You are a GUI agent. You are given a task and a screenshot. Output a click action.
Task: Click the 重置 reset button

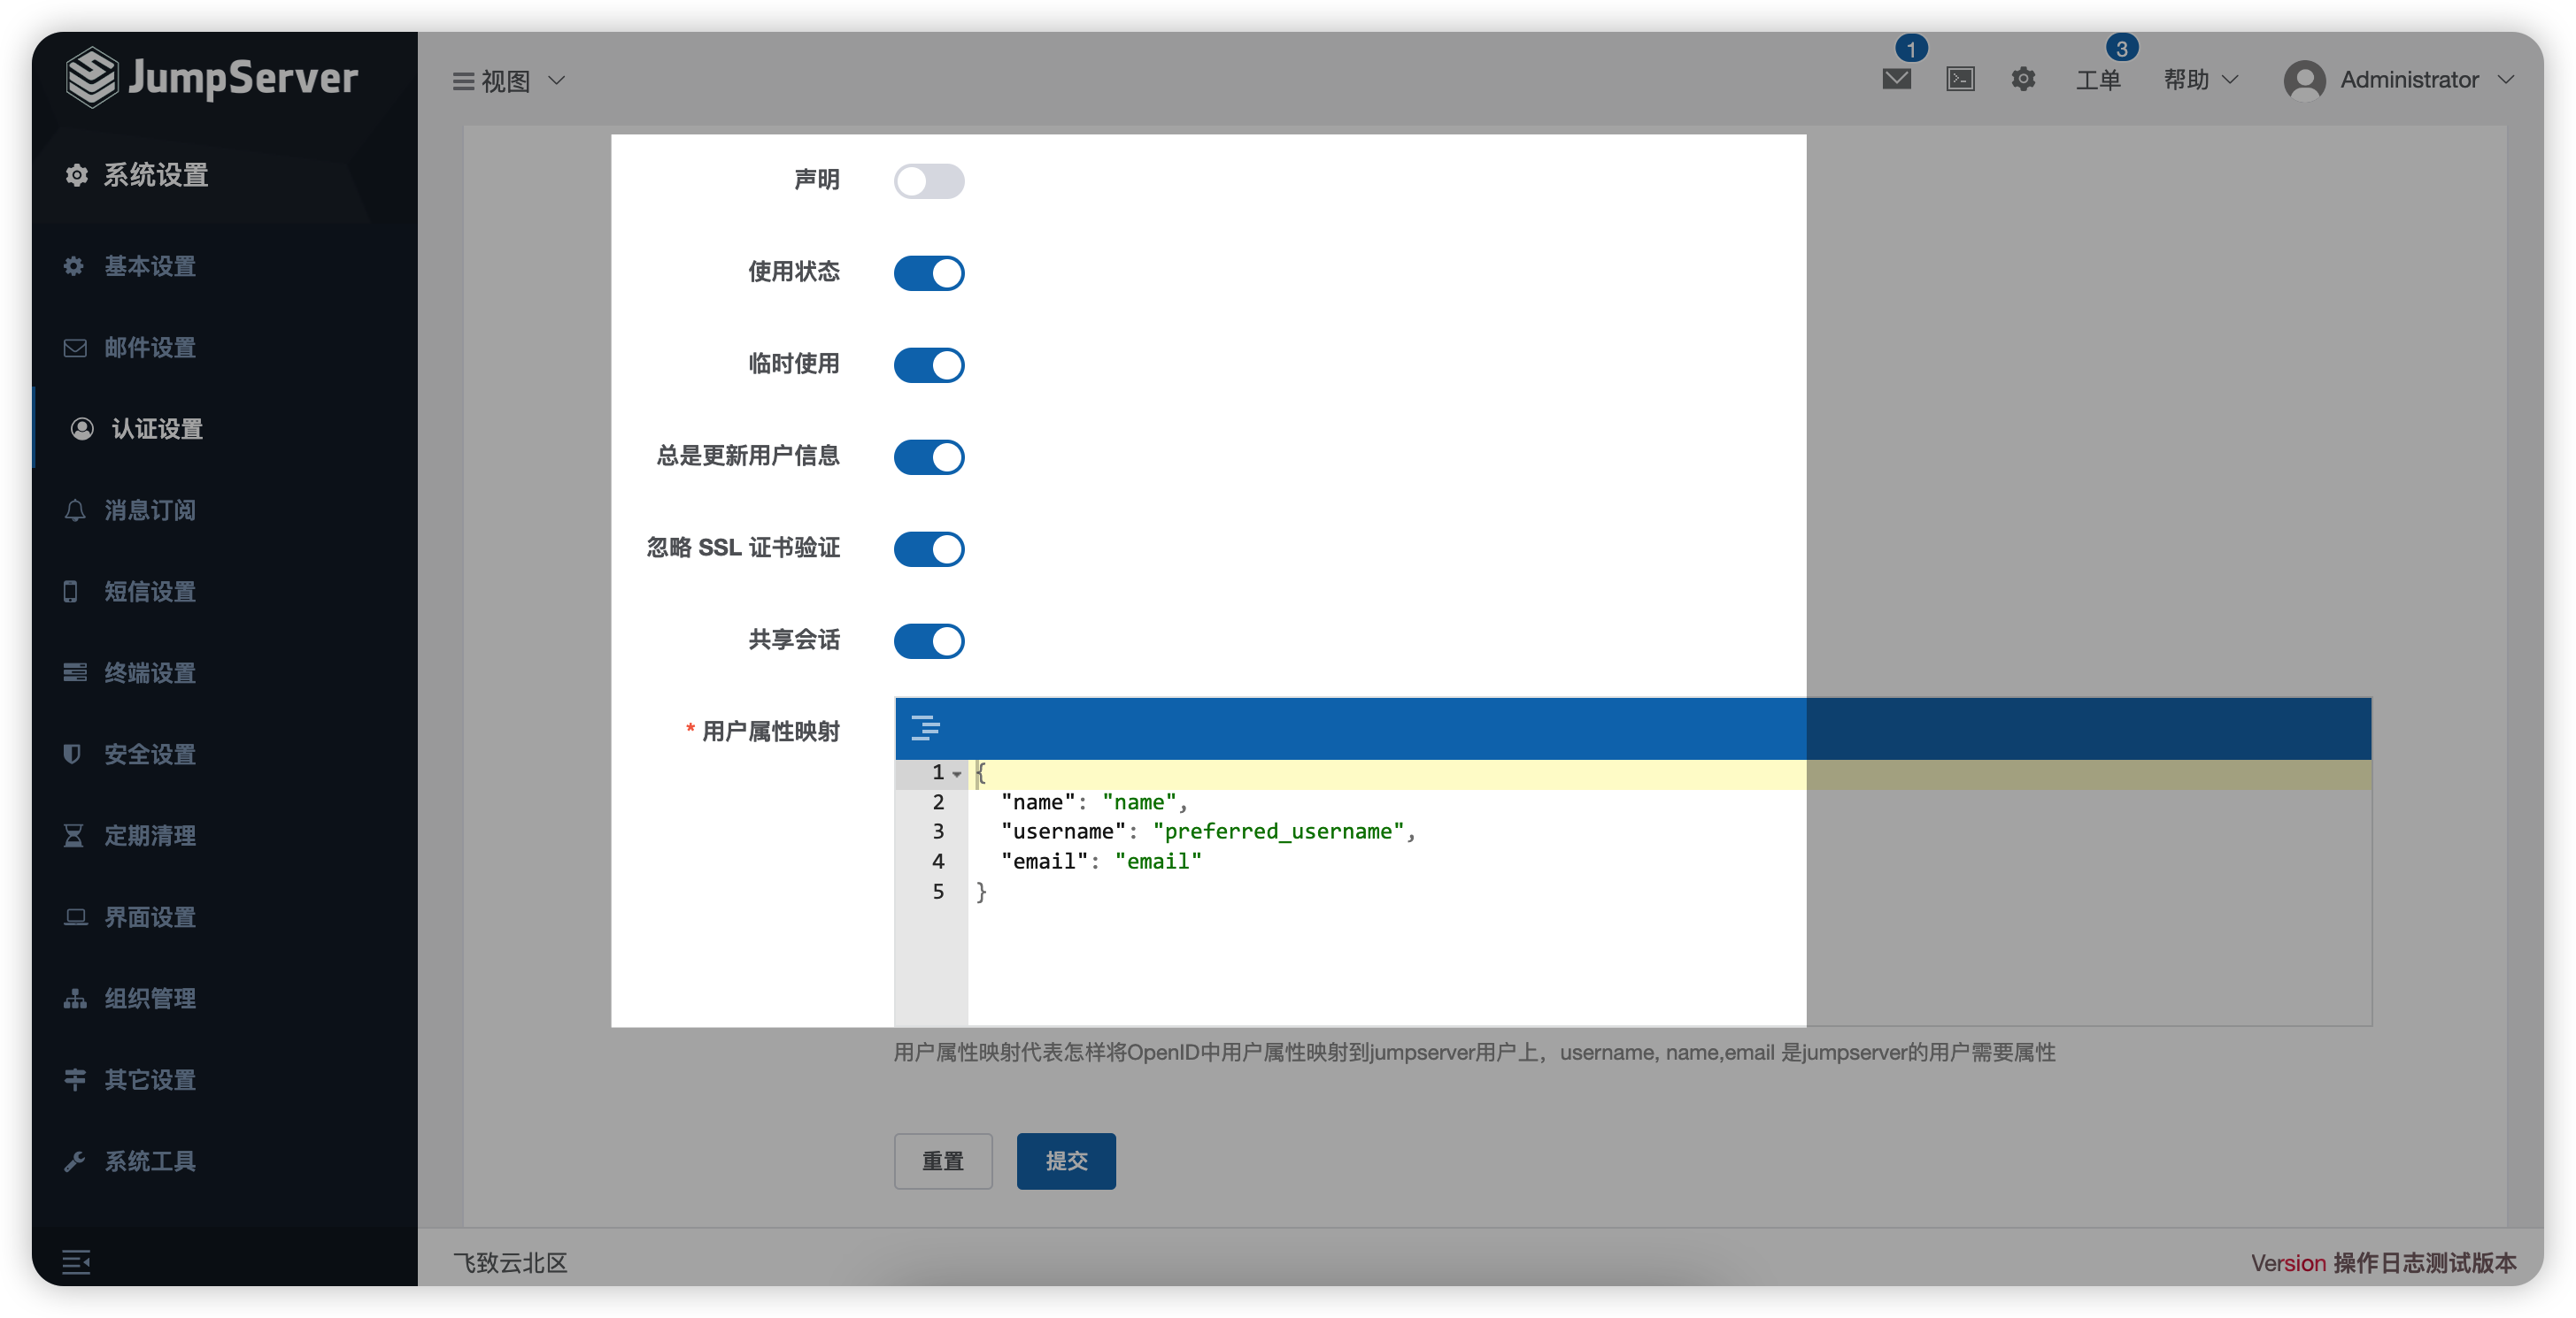coord(942,1161)
